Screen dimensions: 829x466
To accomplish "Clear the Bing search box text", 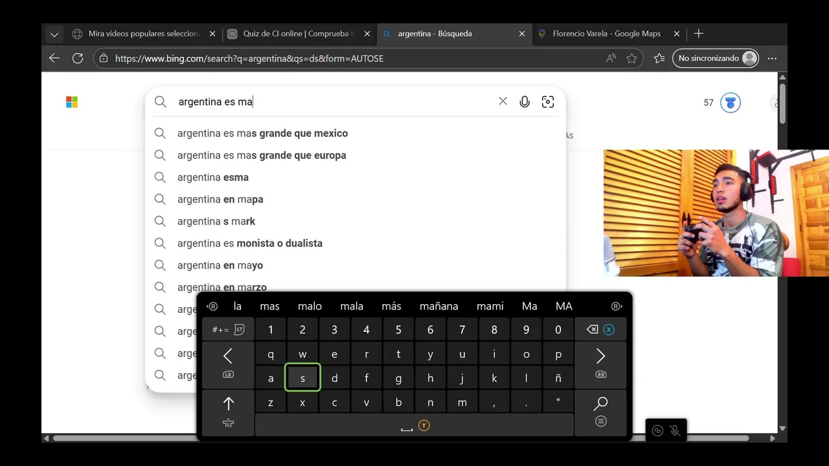I will click(503, 102).
